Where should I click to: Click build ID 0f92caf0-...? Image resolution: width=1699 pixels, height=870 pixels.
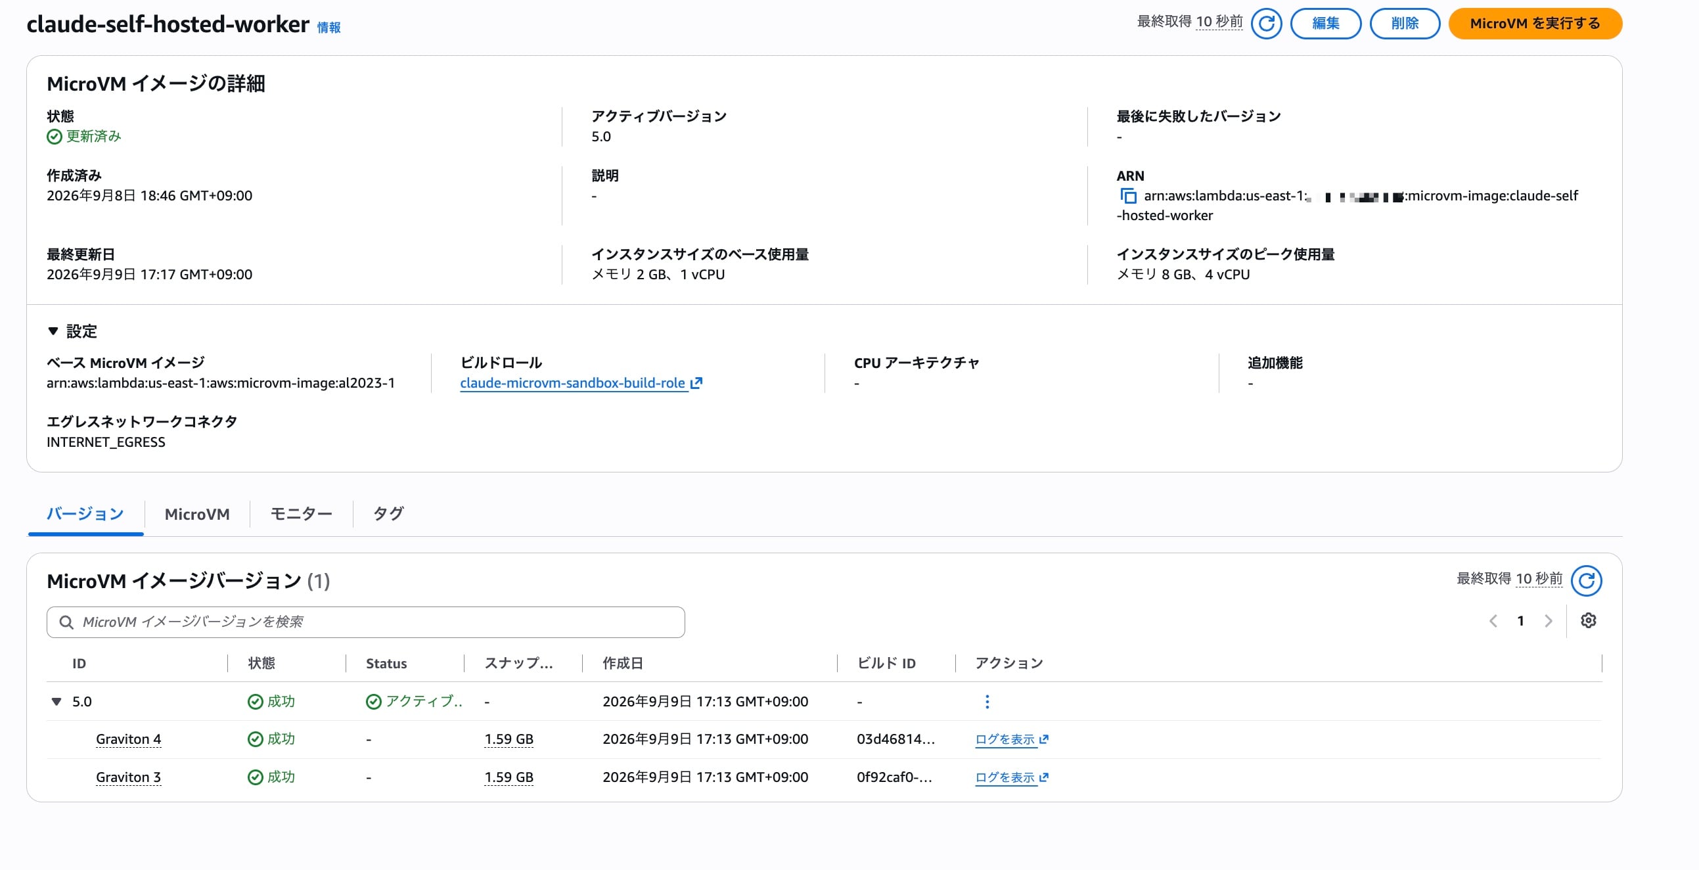click(x=894, y=777)
